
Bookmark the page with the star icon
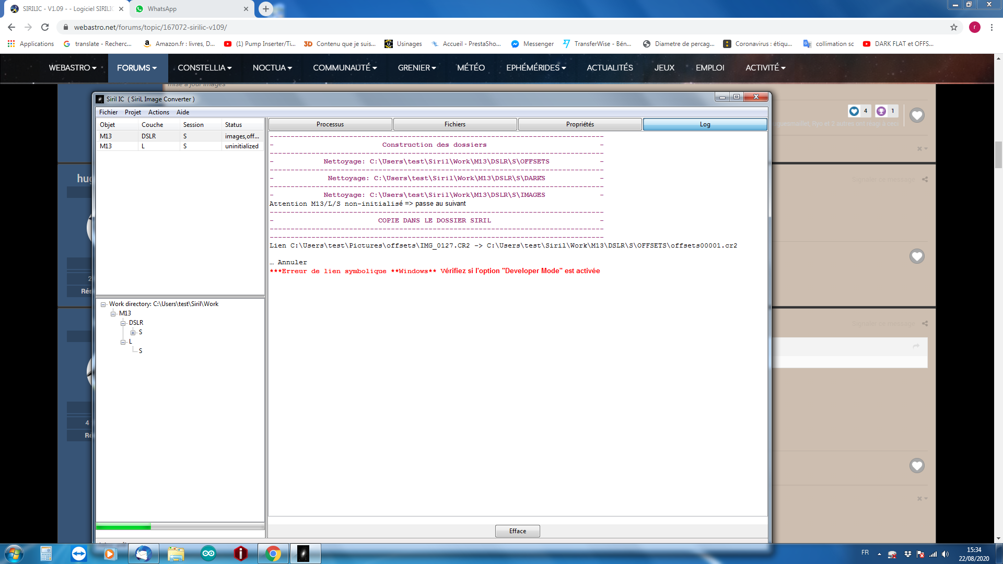[954, 27]
